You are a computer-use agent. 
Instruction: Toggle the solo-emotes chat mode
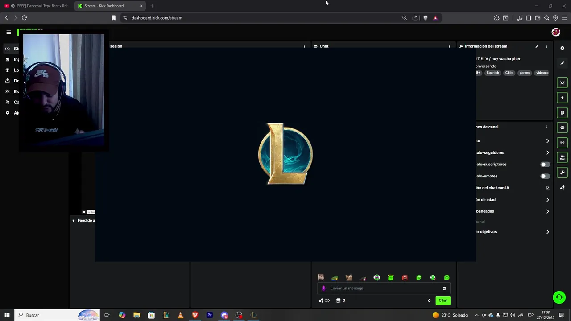545,176
